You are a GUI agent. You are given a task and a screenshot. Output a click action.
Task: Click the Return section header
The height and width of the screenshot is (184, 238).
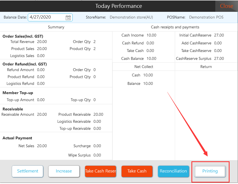coord(206,67)
